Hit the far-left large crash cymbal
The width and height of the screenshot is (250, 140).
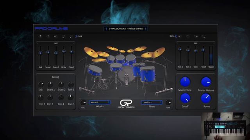pos(91,52)
